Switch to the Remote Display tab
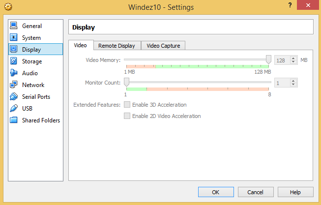Screen dimensions: 321x205 pyautogui.click(x=117, y=46)
